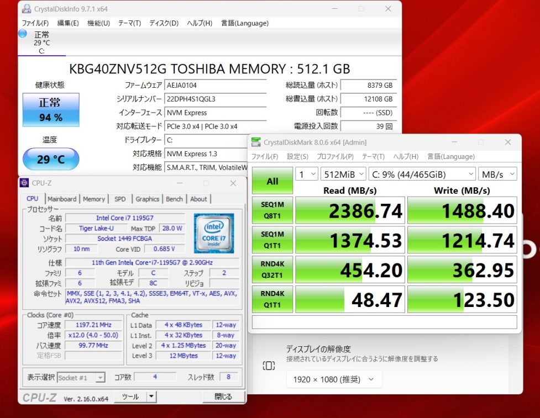540x418 pixels.
Task: Open 言語(Language) menu in CrystalDiskMark
Action: [451, 156]
